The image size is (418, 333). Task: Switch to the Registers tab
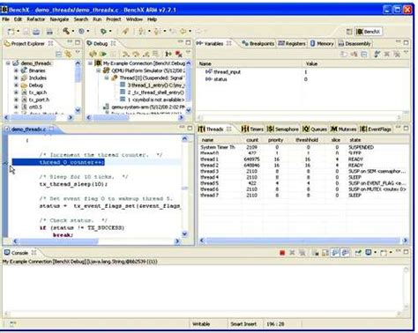[292, 43]
